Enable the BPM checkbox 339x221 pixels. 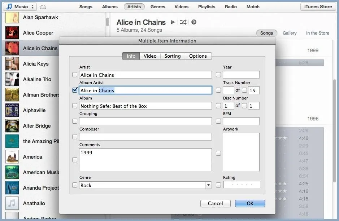218,121
